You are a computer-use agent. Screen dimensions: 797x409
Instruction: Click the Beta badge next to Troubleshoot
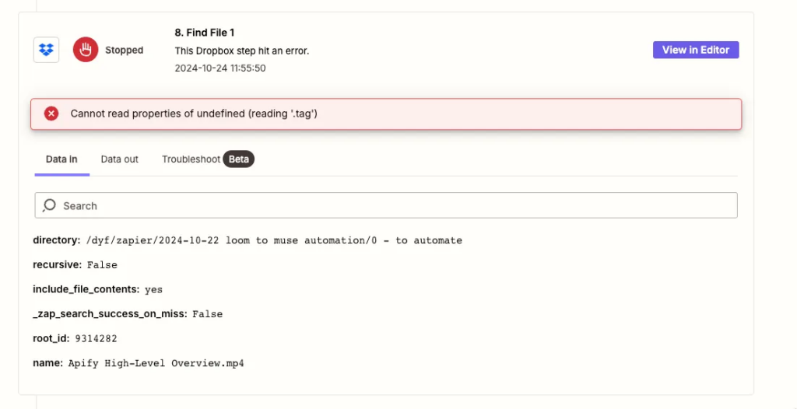coord(239,159)
